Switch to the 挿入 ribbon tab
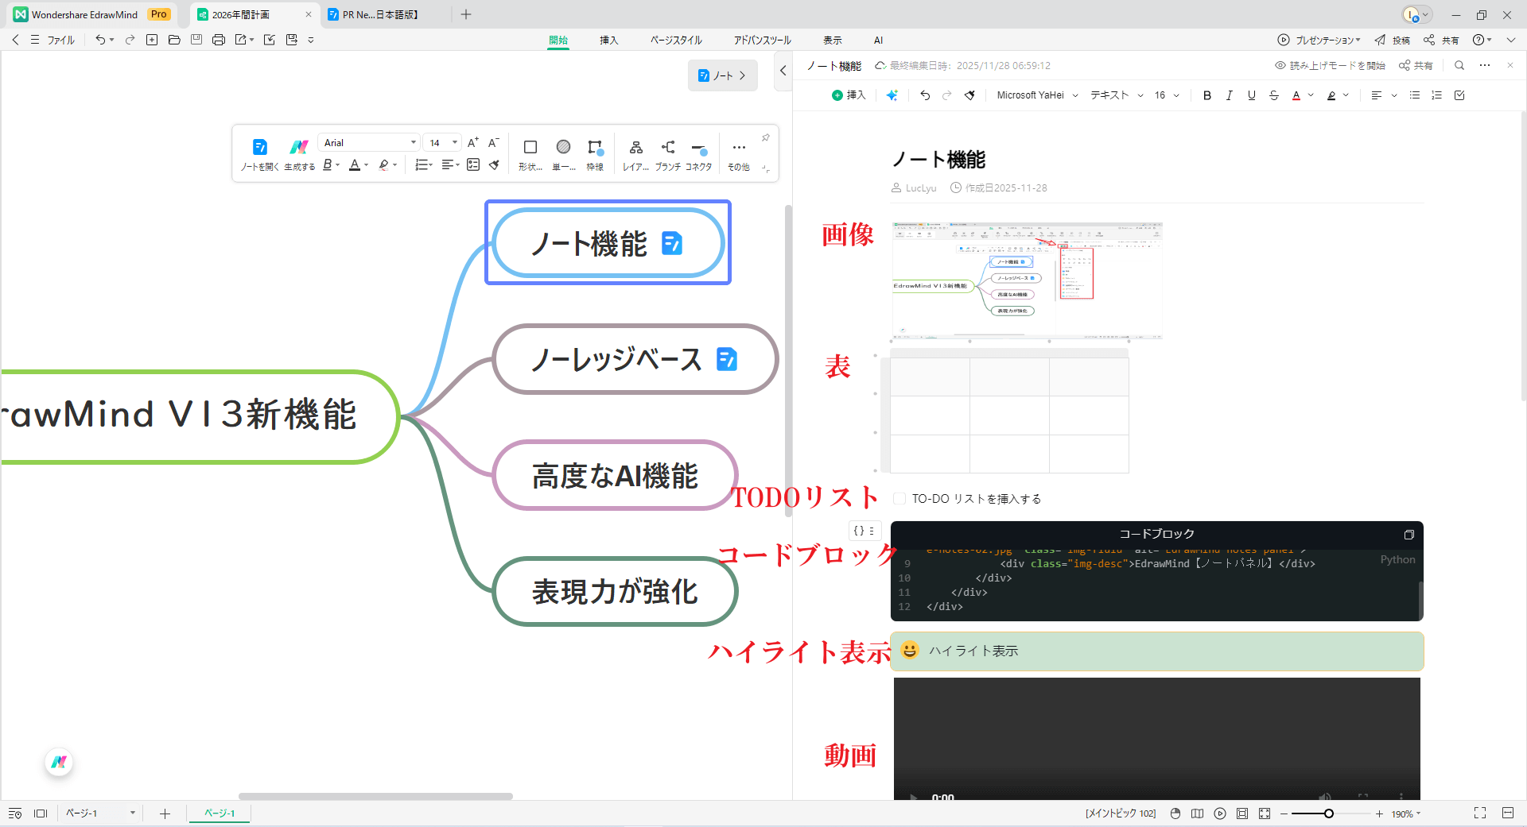 coord(608,40)
